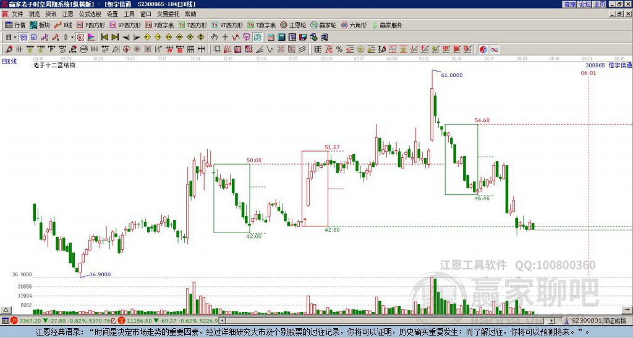Click the first yellow diamond arrow icon
Image resolution: width=633 pixels, height=338 pixels.
[x=147, y=38]
